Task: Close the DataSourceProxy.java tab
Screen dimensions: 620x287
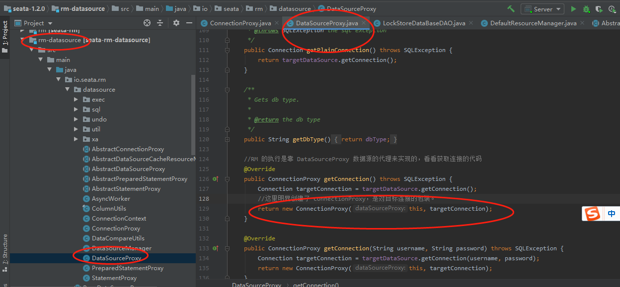Action: (x=363, y=23)
